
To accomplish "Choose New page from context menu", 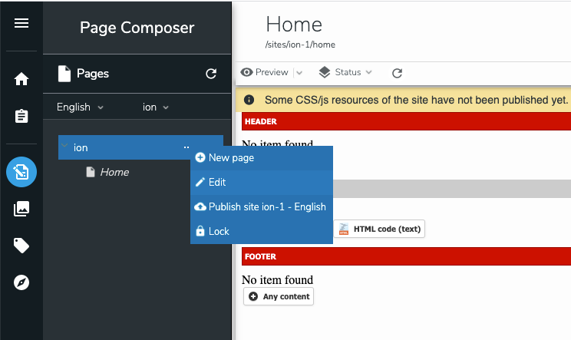I will point(231,157).
